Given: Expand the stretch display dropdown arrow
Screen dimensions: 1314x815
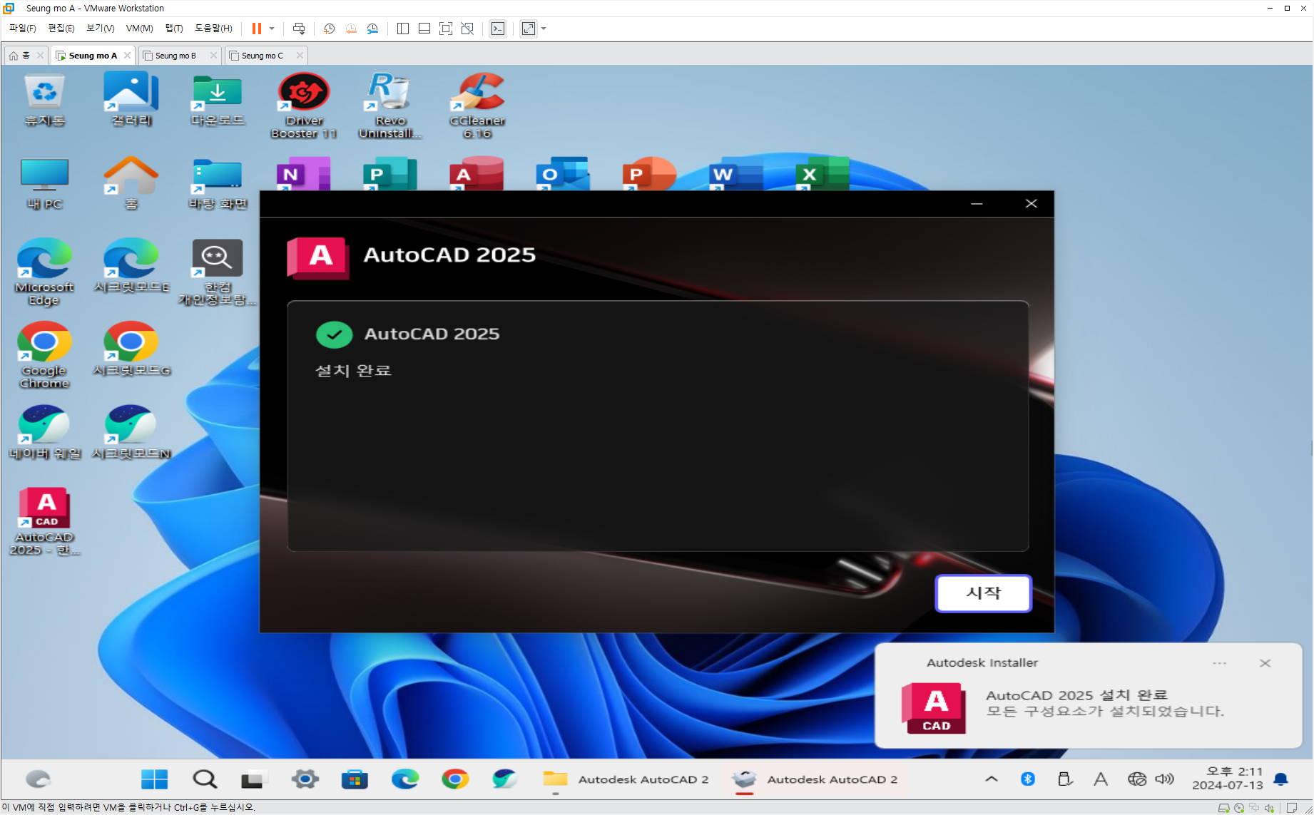Looking at the screenshot, I should [x=544, y=29].
